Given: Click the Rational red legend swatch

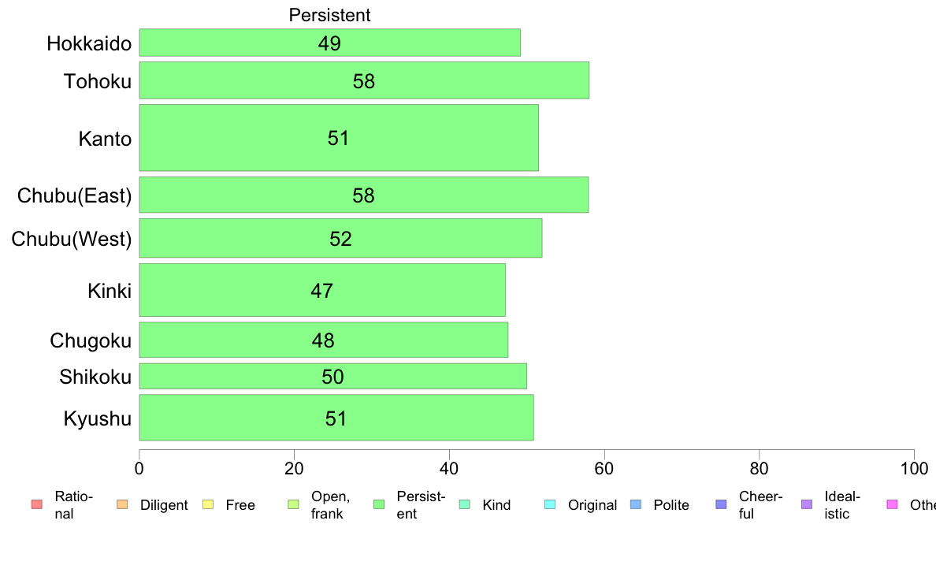Looking at the screenshot, I should coord(36,504).
